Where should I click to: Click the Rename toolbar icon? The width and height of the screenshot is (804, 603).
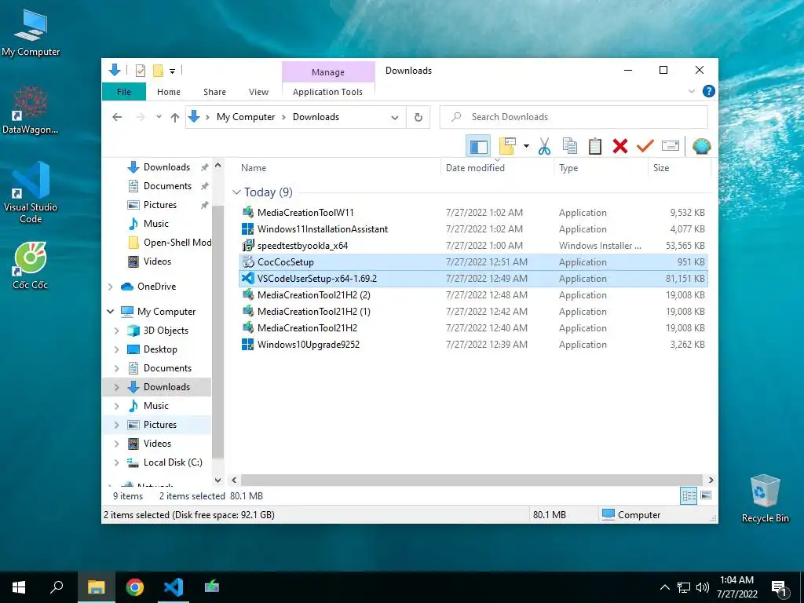[671, 147]
